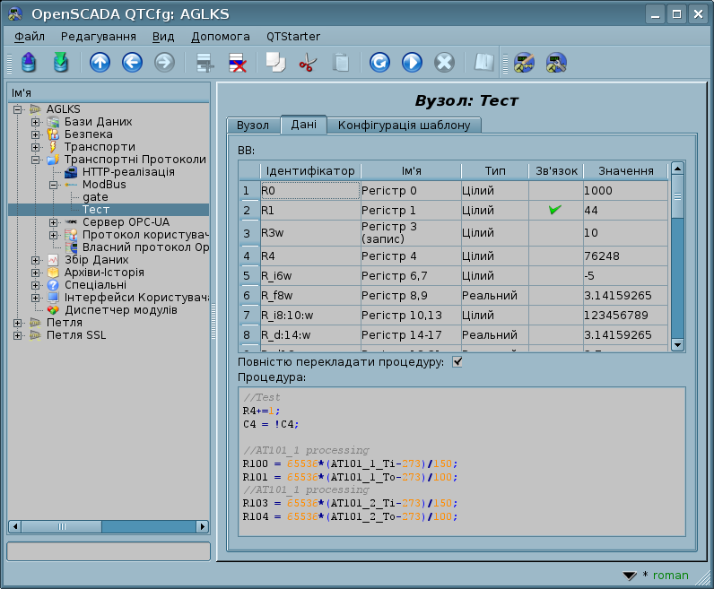Image resolution: width=714 pixels, height=589 pixels.
Task: Refresh the page with the circular arrow icon
Action: [x=379, y=63]
